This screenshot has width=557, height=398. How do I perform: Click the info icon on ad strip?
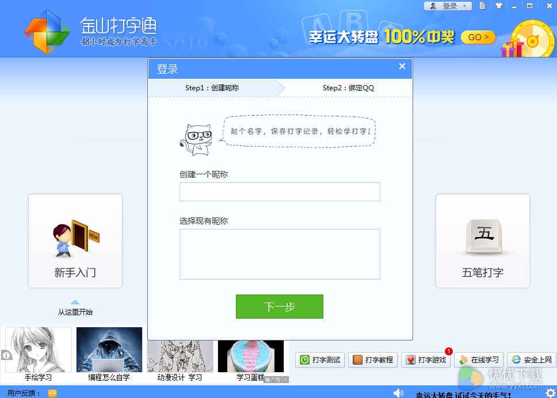(6, 355)
